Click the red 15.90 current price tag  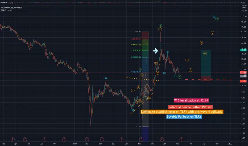(x=243, y=72)
